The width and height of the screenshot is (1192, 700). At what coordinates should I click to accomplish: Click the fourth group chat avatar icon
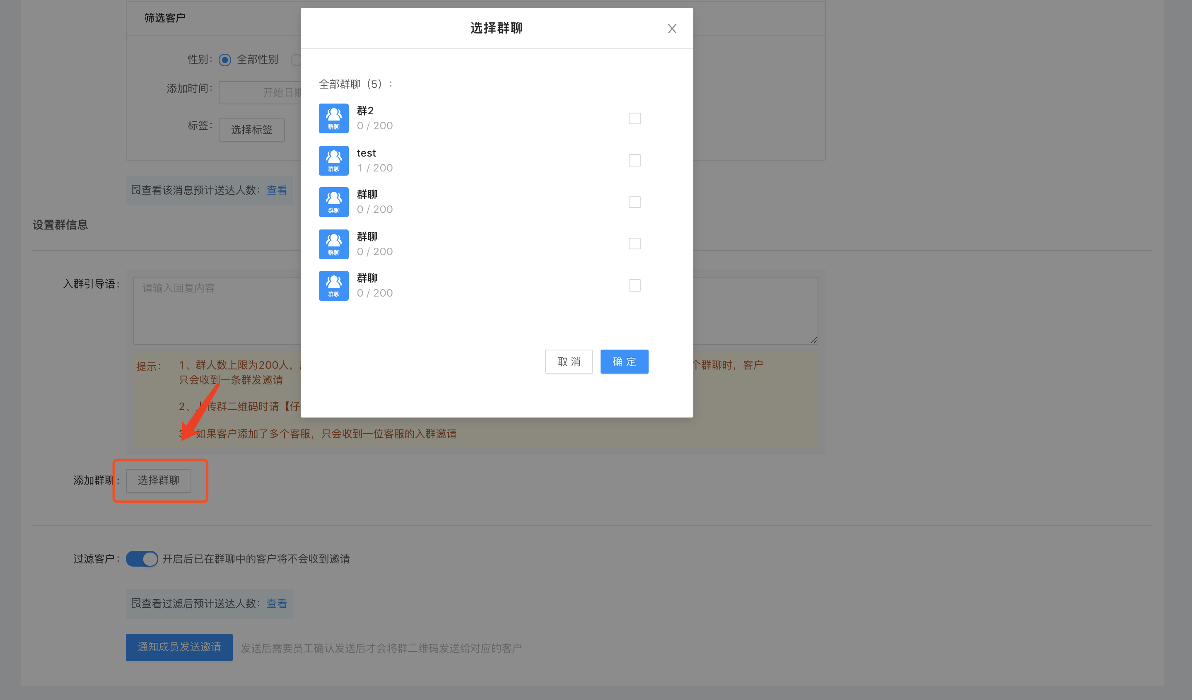[x=333, y=244]
